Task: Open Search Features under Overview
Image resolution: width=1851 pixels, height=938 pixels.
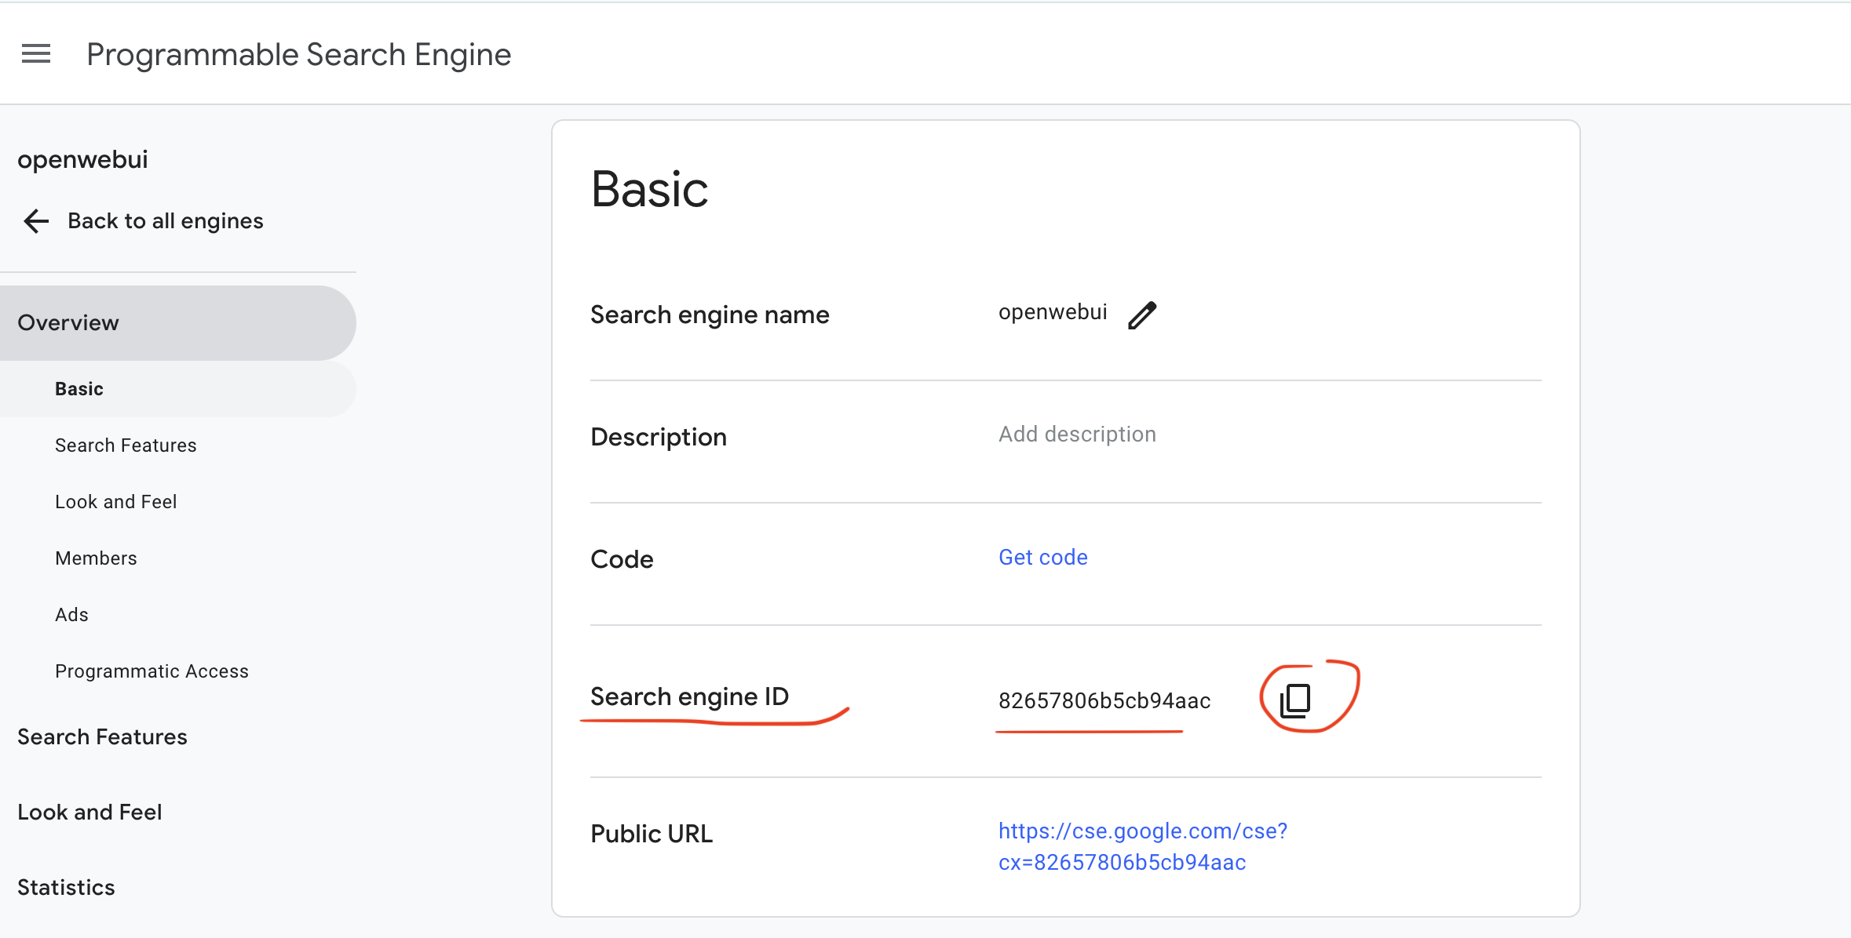Action: click(126, 445)
